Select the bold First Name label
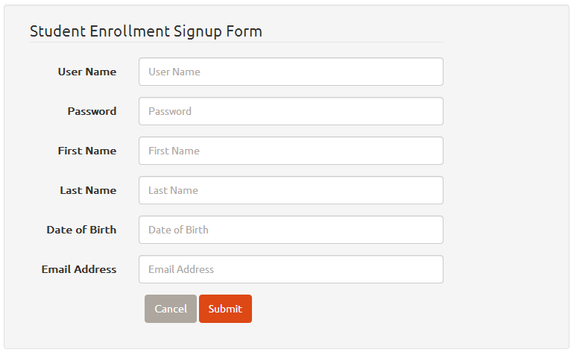 87,151
